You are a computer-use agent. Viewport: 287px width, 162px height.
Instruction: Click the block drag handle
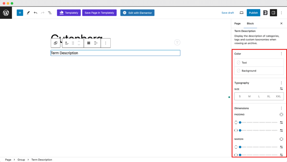(x=73, y=43)
